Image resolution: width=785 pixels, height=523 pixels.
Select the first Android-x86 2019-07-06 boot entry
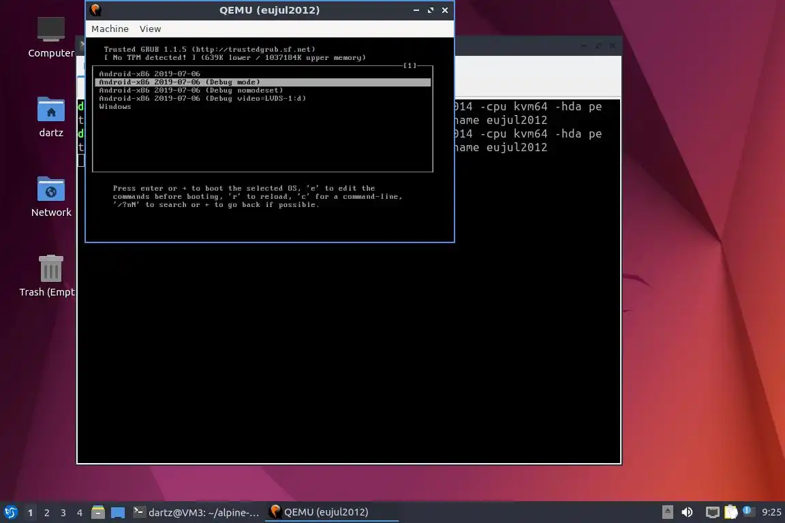click(262, 74)
